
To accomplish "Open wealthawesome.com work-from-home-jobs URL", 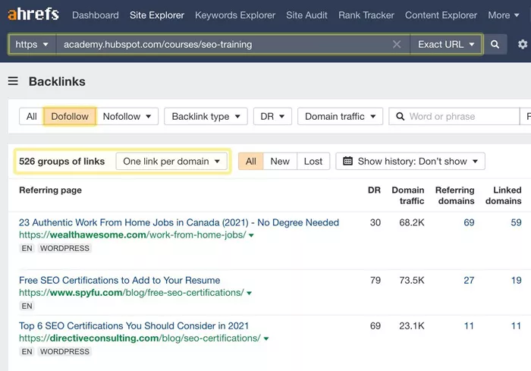I will pyautogui.click(x=133, y=234).
